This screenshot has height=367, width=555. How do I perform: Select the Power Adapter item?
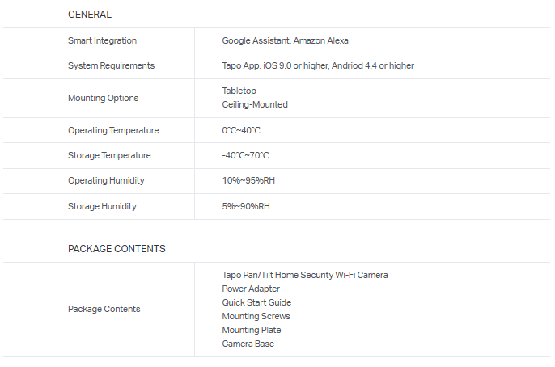point(251,289)
